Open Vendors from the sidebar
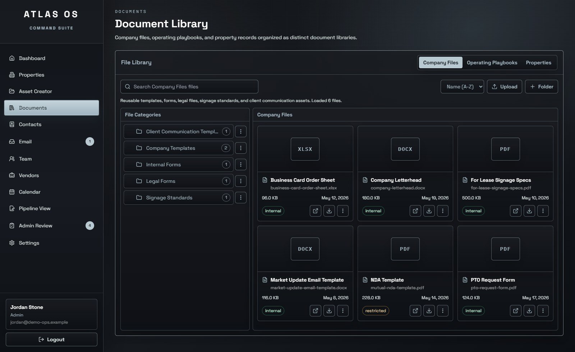The image size is (575, 352). pyautogui.click(x=51, y=175)
